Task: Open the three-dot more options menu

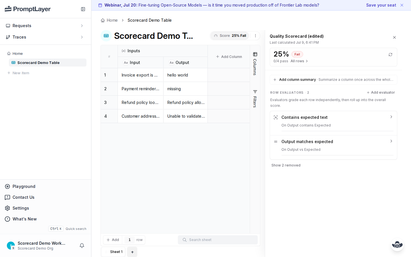Action: [255, 36]
